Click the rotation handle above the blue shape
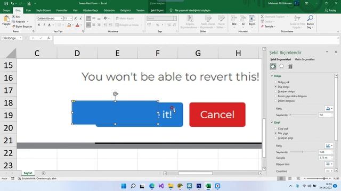The height and width of the screenshot is (191, 341). coord(115,94)
